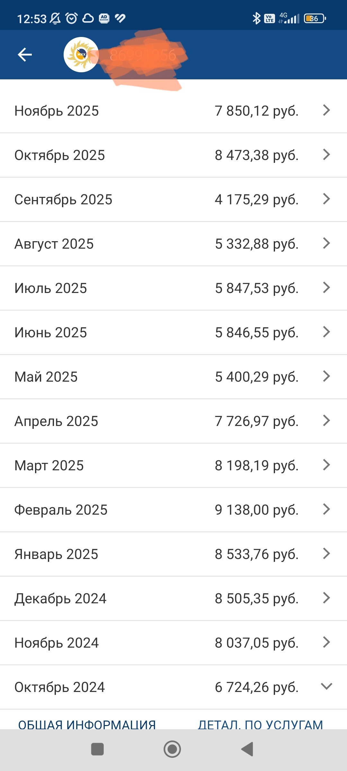This screenshot has width=347, height=771.
Task: Tap the battery indicator in status bar
Action: tap(315, 19)
